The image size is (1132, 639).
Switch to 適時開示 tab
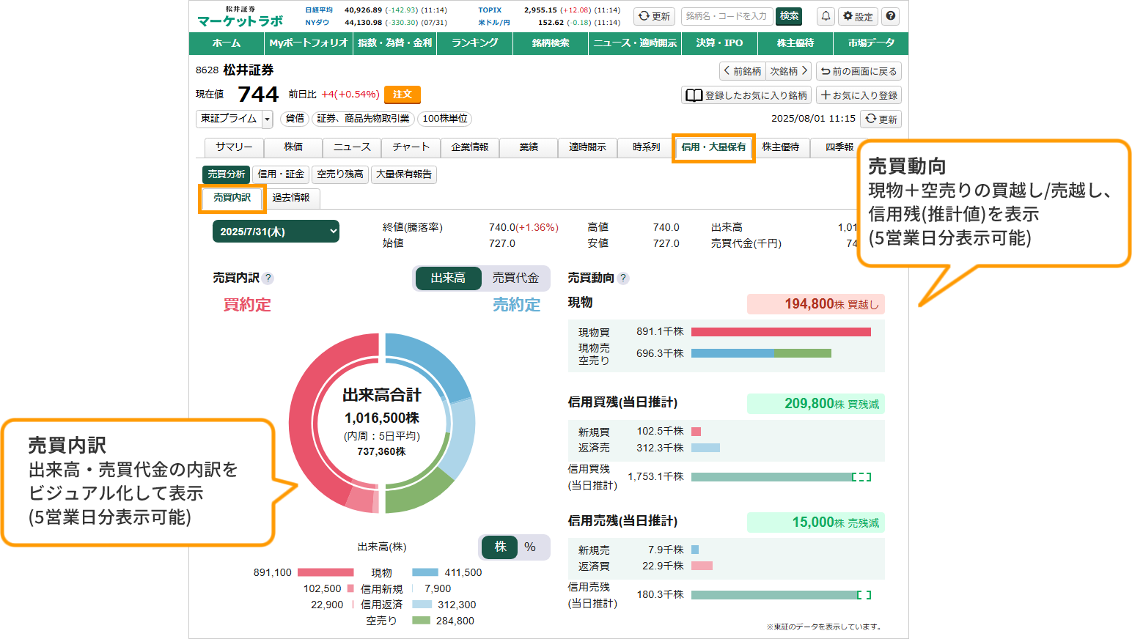coord(587,147)
